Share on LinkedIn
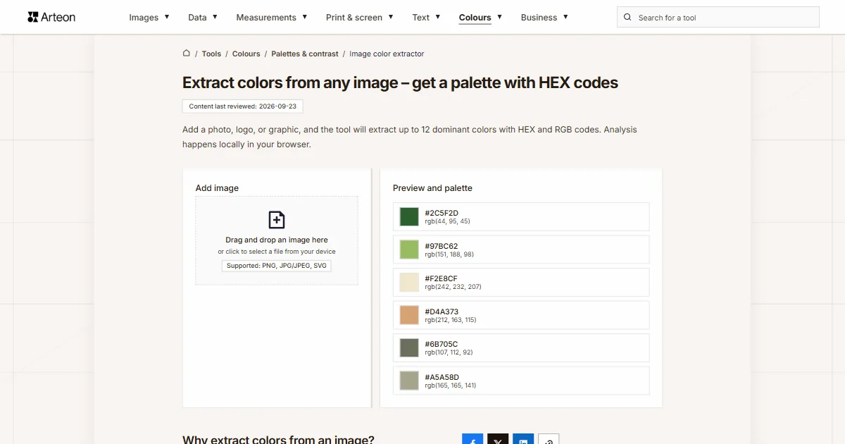The image size is (845, 444). coord(523,440)
